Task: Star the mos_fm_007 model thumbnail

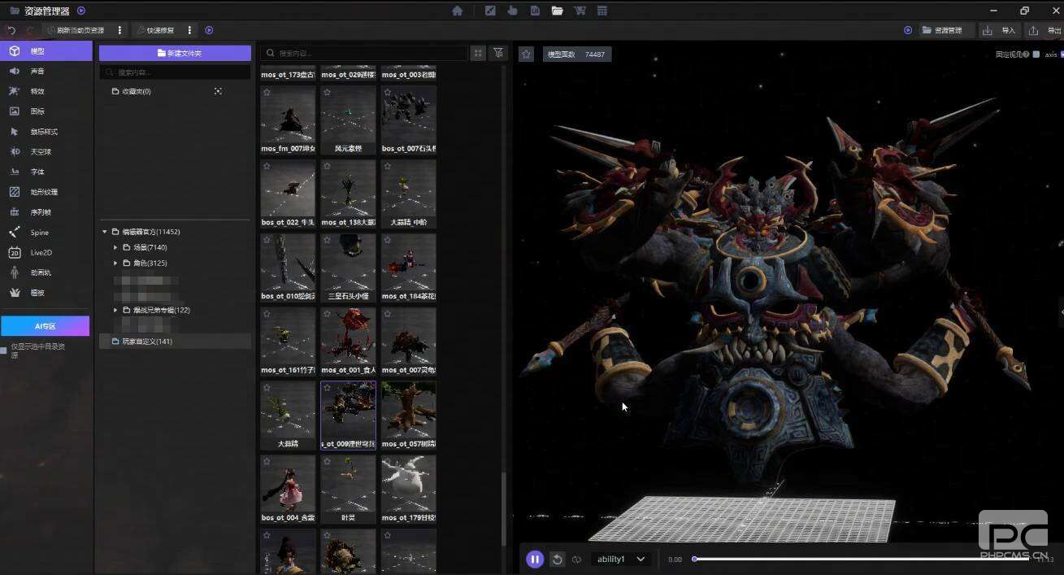Action: pos(267,93)
